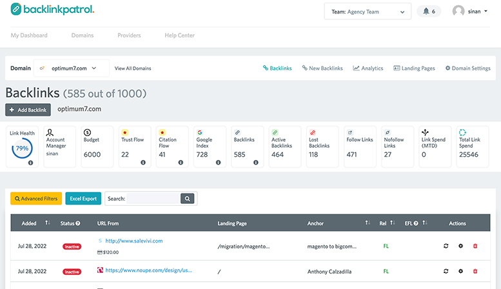Open the Providers menu item
501x289 pixels.
(x=129, y=35)
